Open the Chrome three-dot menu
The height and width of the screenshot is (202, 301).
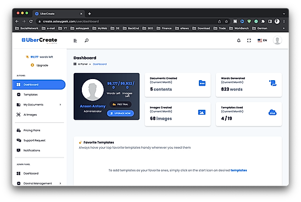click(x=284, y=21)
